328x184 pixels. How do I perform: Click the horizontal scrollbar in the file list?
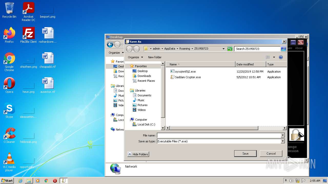pyautogui.click(x=214, y=128)
